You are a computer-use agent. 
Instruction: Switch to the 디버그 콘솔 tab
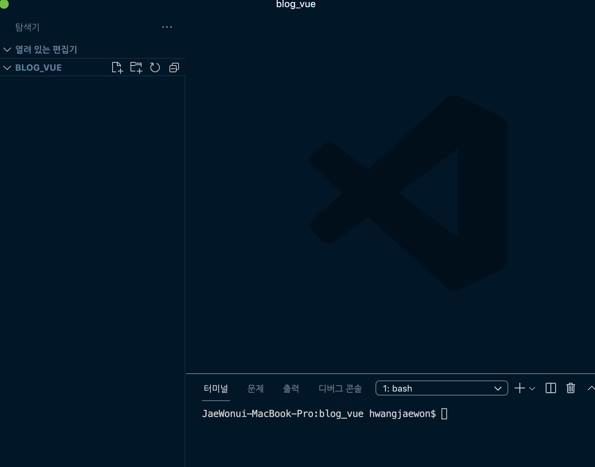tap(340, 388)
